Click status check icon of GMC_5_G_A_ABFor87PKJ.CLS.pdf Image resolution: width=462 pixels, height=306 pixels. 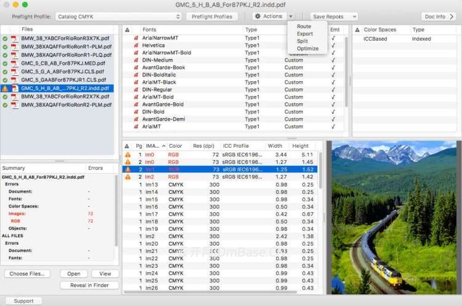5,72
